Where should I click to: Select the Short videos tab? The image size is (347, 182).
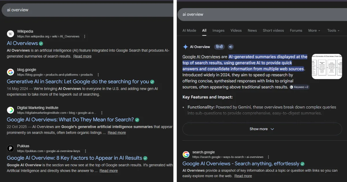273,30
